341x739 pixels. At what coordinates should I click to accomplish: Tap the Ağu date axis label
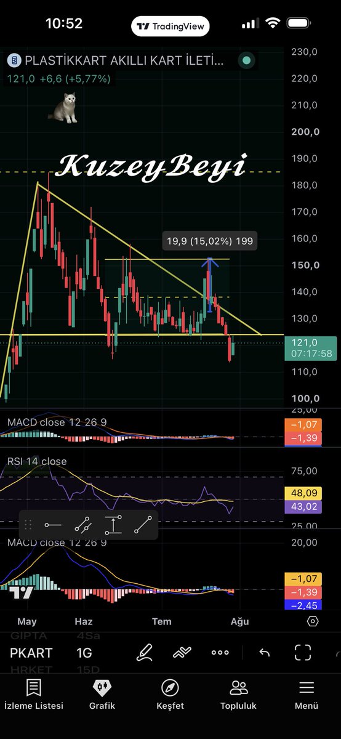pyautogui.click(x=239, y=621)
